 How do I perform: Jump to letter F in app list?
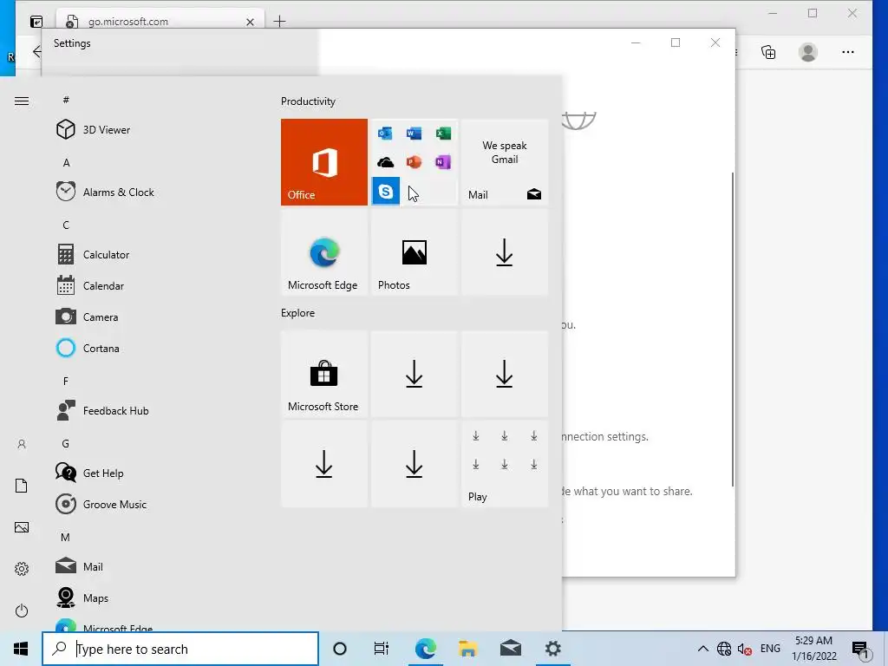66,382
